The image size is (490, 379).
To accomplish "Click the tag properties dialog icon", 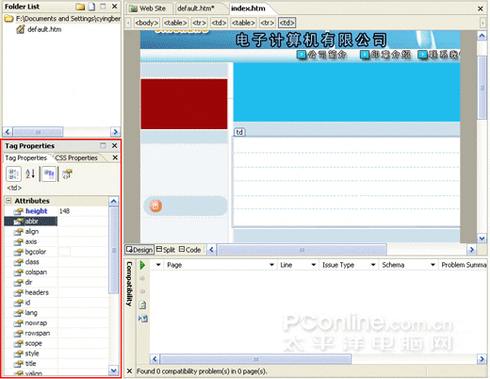I will coord(67,173).
